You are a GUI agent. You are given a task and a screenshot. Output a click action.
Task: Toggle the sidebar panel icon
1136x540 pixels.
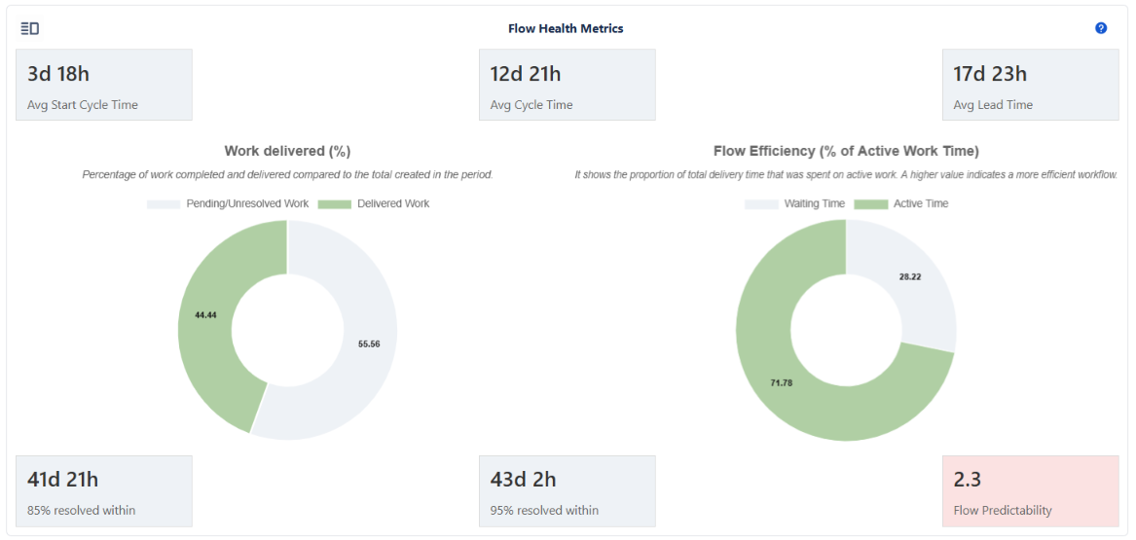pos(29,29)
